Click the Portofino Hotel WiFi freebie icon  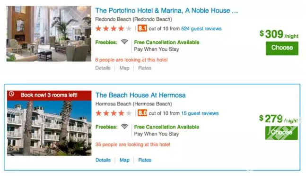pos(124,41)
